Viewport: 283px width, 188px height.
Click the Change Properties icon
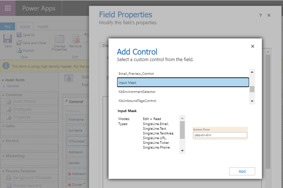click(59, 39)
